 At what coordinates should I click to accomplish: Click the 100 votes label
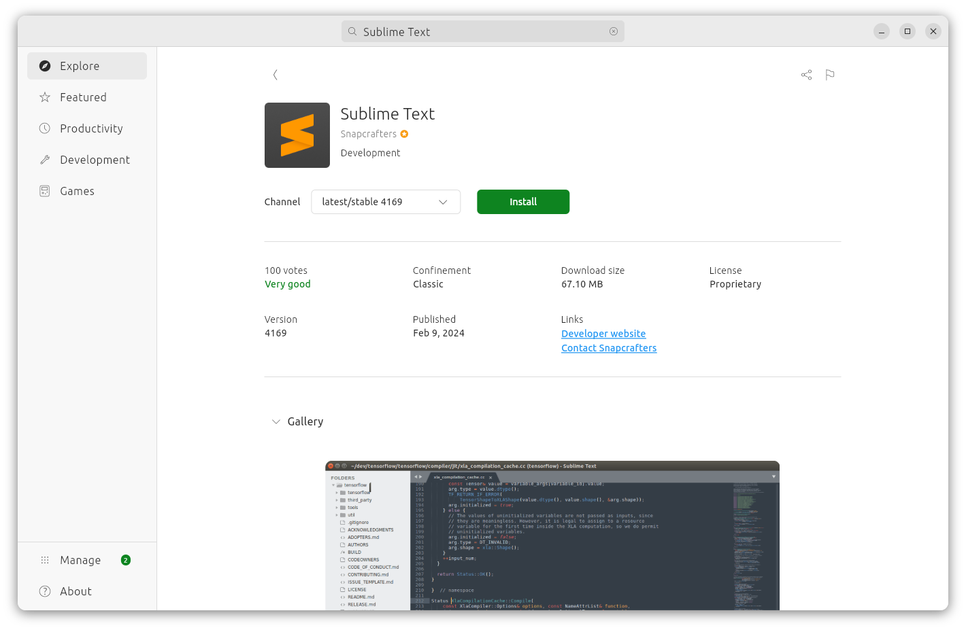coord(286,270)
